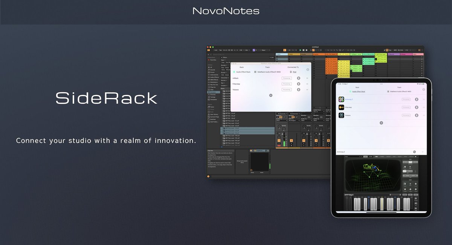Click the miRack reorder handle
The height and width of the screenshot is (245, 452).
[x=307, y=78]
